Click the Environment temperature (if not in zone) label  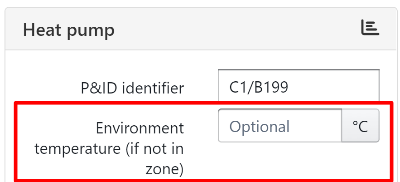[109, 148]
